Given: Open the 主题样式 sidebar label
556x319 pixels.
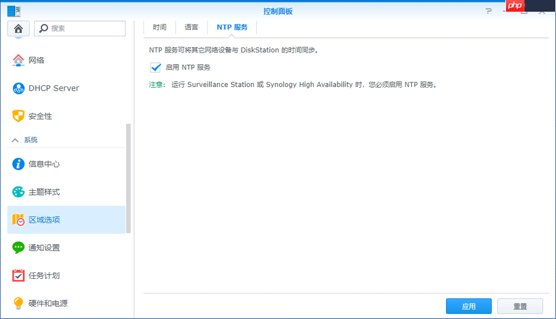Looking at the screenshot, I should point(44,192).
